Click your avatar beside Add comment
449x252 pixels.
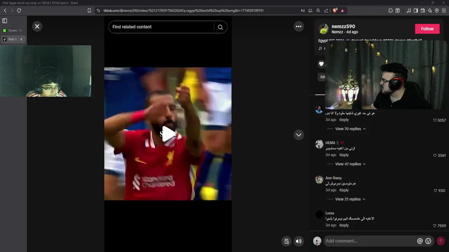click(x=317, y=241)
